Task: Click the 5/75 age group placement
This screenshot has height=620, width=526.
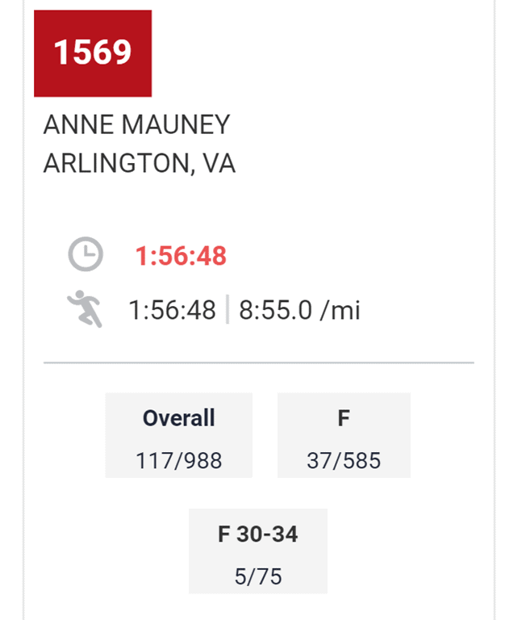Action: point(258,577)
